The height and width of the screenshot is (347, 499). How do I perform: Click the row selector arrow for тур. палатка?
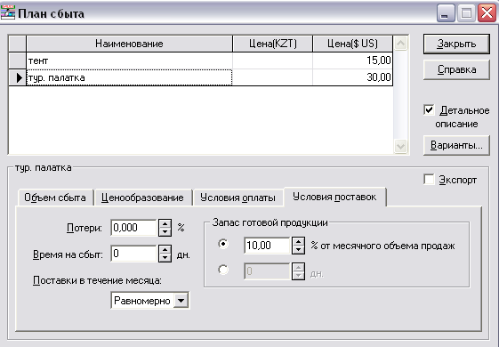(17, 77)
